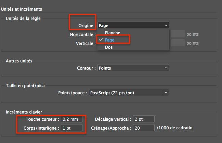Click the Touche curseur label

[x=42, y=119]
